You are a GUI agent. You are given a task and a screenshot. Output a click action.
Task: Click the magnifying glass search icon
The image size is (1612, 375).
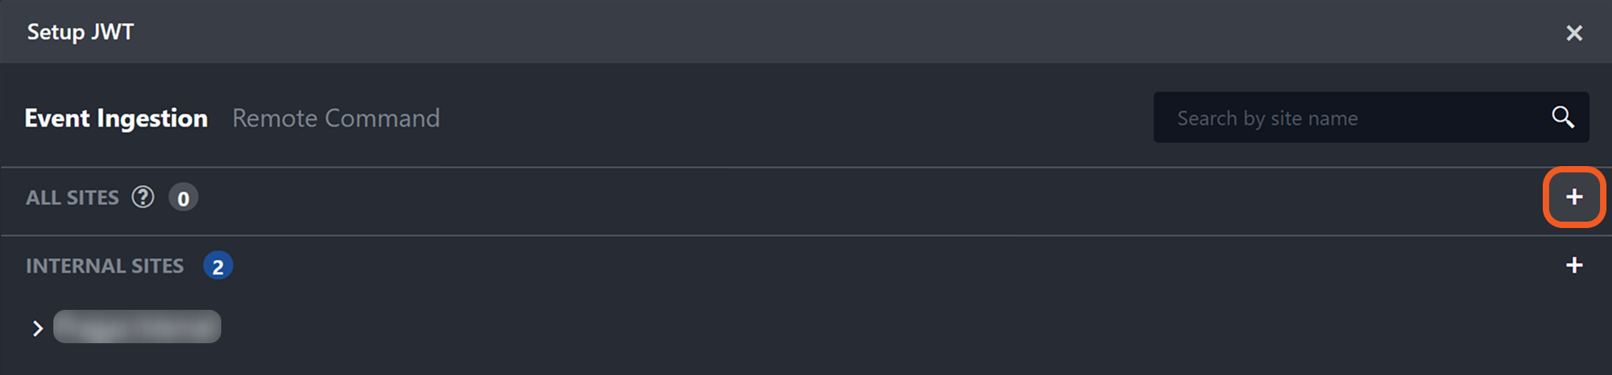tap(1563, 118)
